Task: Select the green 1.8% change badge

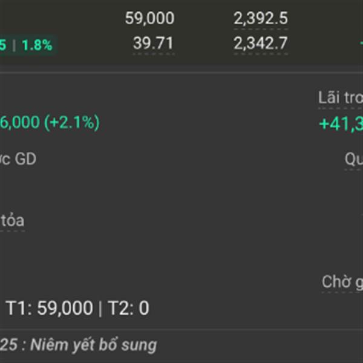Action: click(x=37, y=45)
